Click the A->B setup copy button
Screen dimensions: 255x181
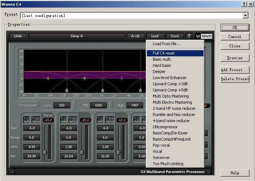(136, 36)
